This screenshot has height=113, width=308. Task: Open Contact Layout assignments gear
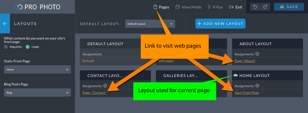coord(105,86)
